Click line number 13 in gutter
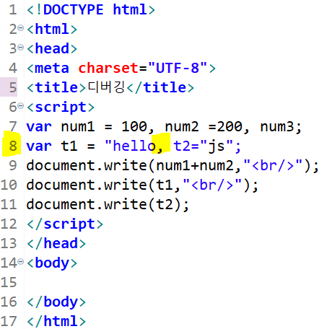Viewport: 327px width, 329px height. click(9, 243)
